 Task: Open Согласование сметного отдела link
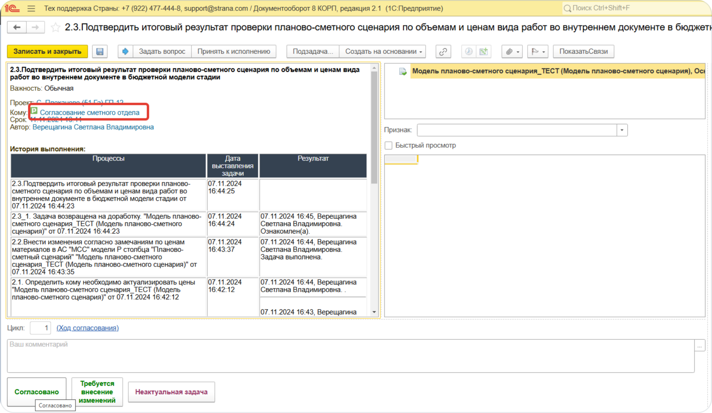90,113
